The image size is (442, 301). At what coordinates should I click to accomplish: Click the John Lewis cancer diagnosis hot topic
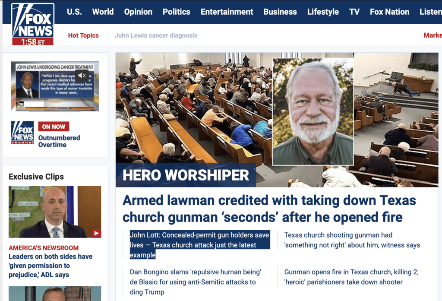pyautogui.click(x=156, y=35)
